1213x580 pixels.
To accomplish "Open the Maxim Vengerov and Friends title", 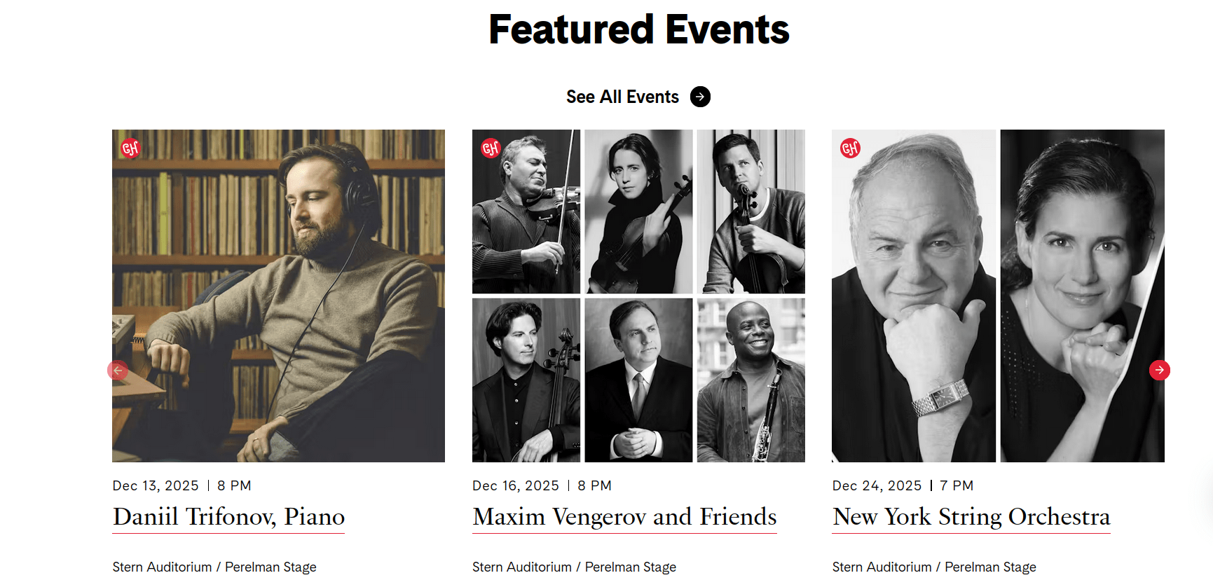I will click(624, 517).
